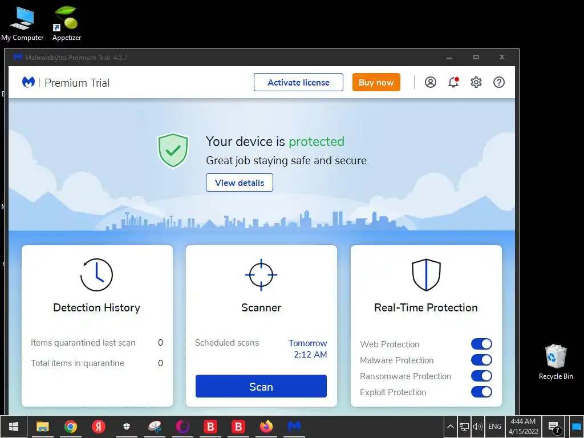Turn off Web Protection toggle
Viewport: 584px width, 438px height.
coord(481,344)
